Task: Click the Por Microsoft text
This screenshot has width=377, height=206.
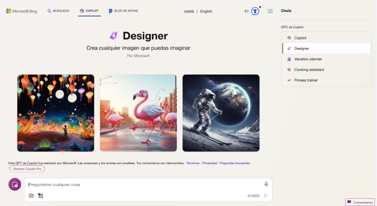Action: pyautogui.click(x=138, y=56)
